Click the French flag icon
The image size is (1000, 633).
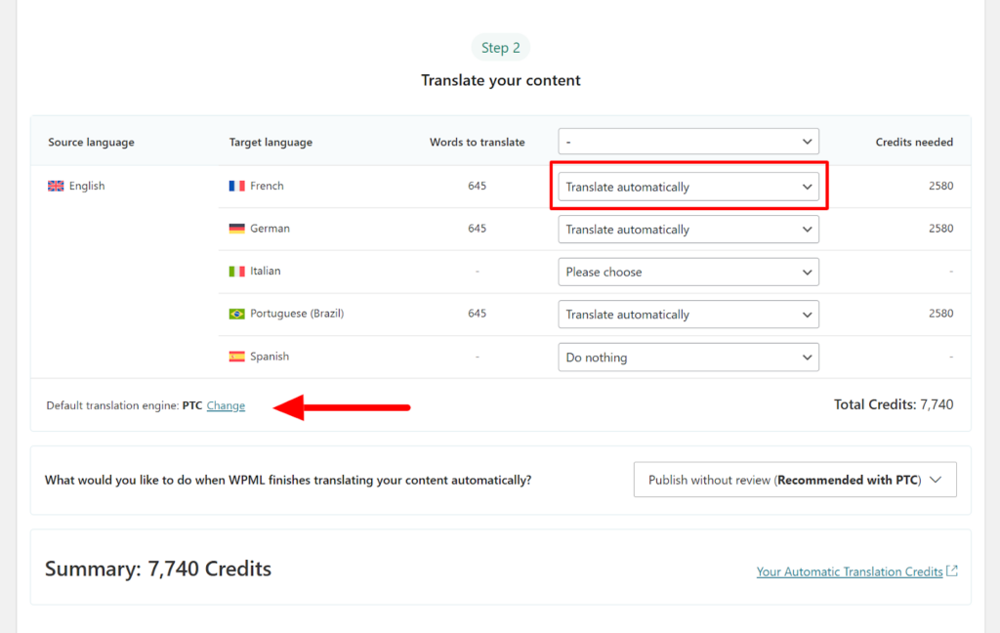click(237, 186)
